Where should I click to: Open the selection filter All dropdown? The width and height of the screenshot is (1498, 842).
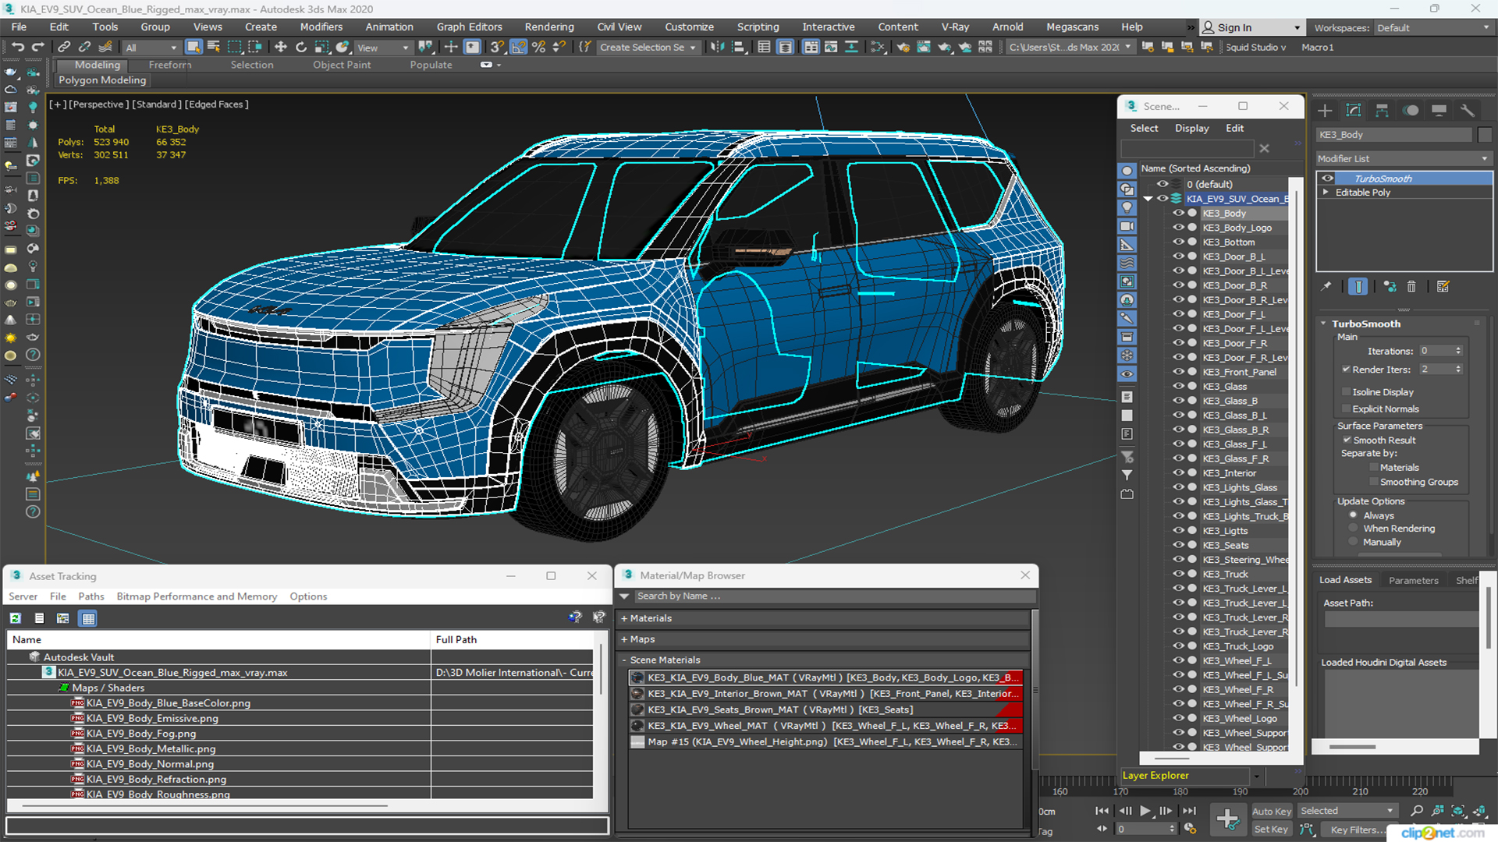point(151,48)
